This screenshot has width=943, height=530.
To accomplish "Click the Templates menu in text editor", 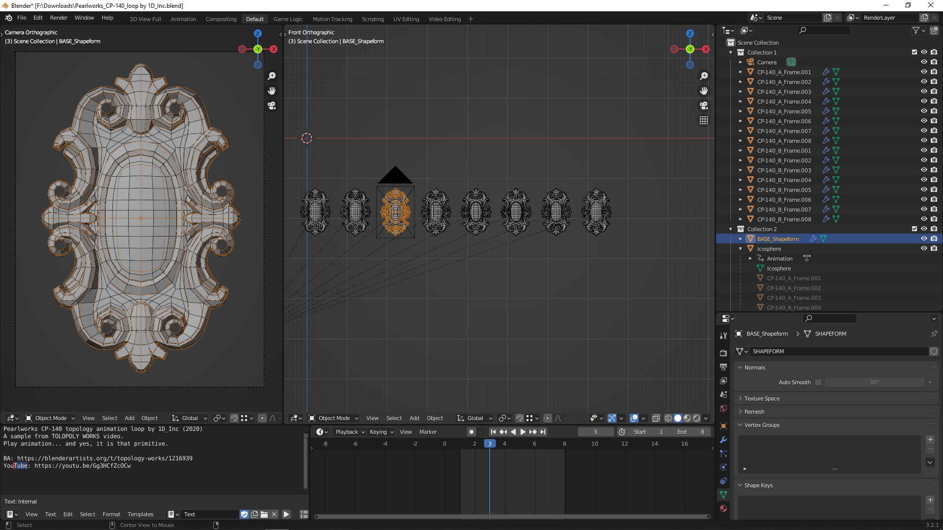I will (x=140, y=514).
